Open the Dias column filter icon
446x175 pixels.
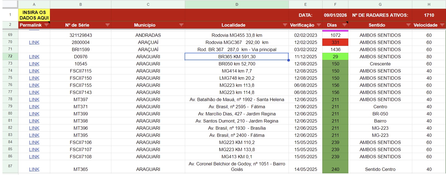point(345,25)
